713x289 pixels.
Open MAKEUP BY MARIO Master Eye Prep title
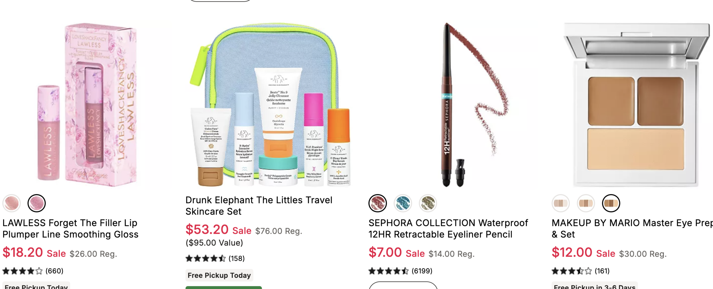(632, 229)
